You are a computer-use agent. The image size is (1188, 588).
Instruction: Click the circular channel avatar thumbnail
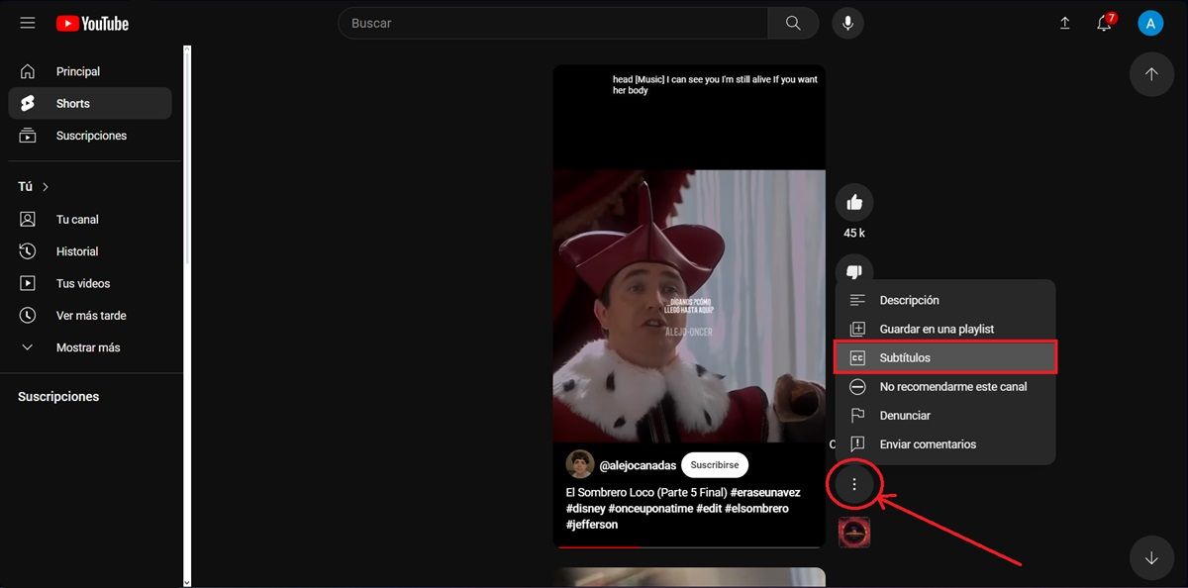pyautogui.click(x=579, y=464)
